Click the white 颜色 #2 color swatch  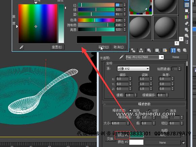[136, 142]
